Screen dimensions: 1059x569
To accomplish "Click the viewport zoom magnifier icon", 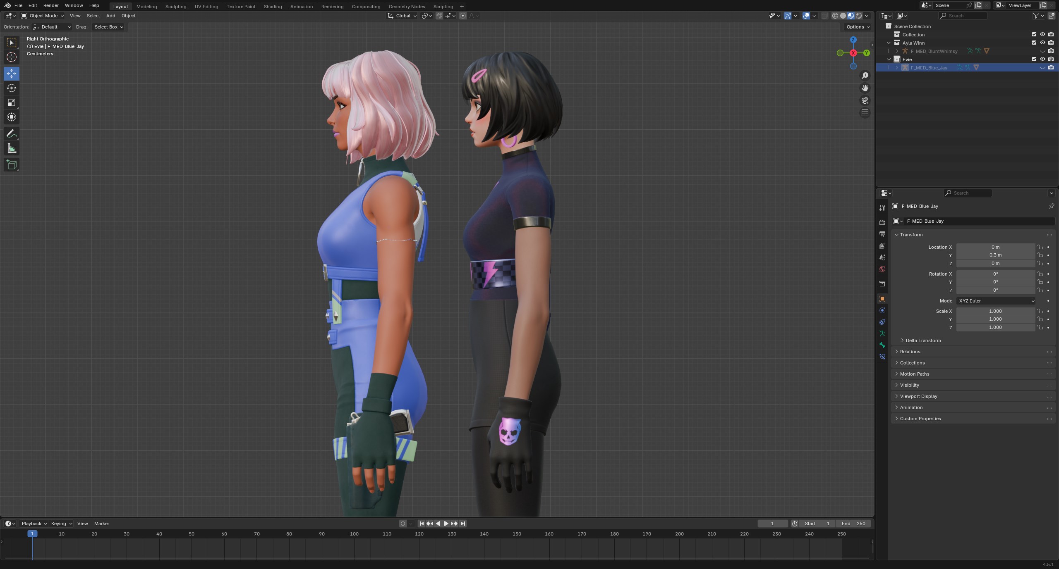I will click(x=865, y=76).
